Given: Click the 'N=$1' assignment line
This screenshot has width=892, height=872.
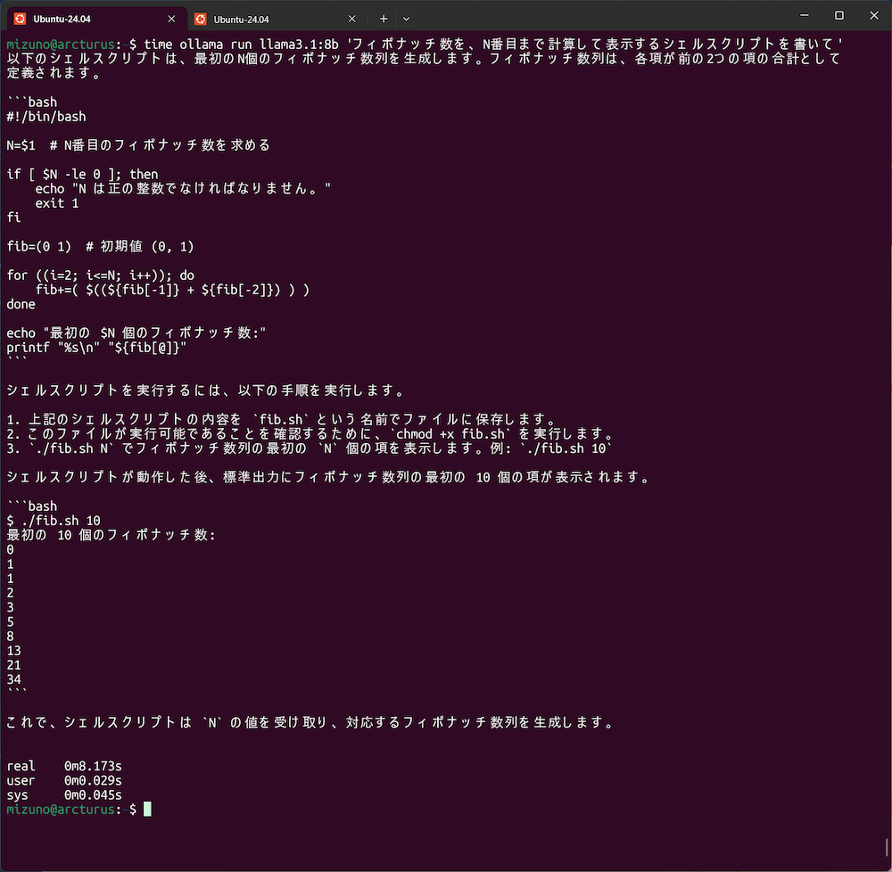Looking at the screenshot, I should 138,145.
